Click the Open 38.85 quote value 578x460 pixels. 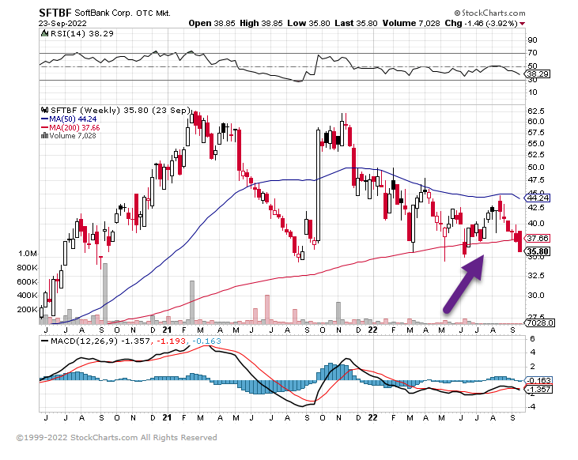[x=212, y=23]
